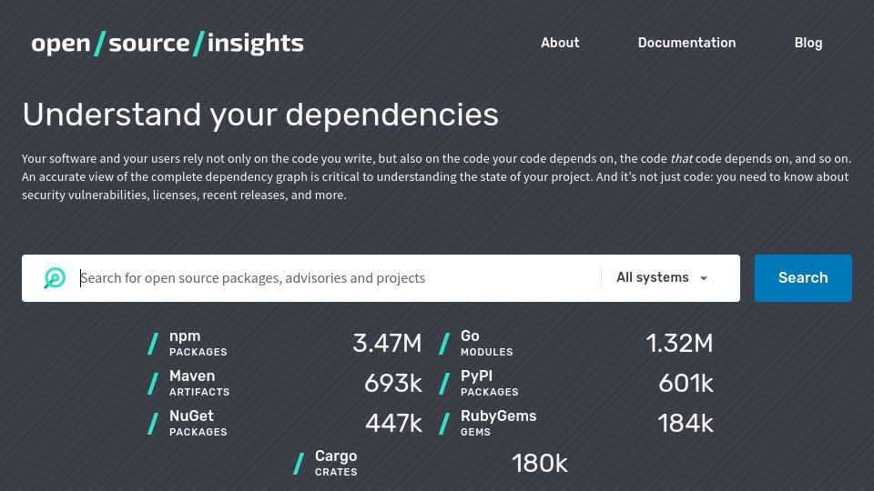Image resolution: width=874 pixels, height=491 pixels.
Task: Select the Maven artifacts entry
Action: pos(285,384)
